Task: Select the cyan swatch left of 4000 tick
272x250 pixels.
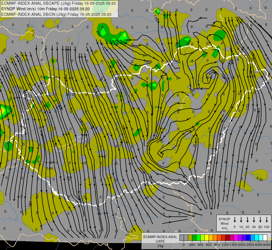Action: click(257, 237)
